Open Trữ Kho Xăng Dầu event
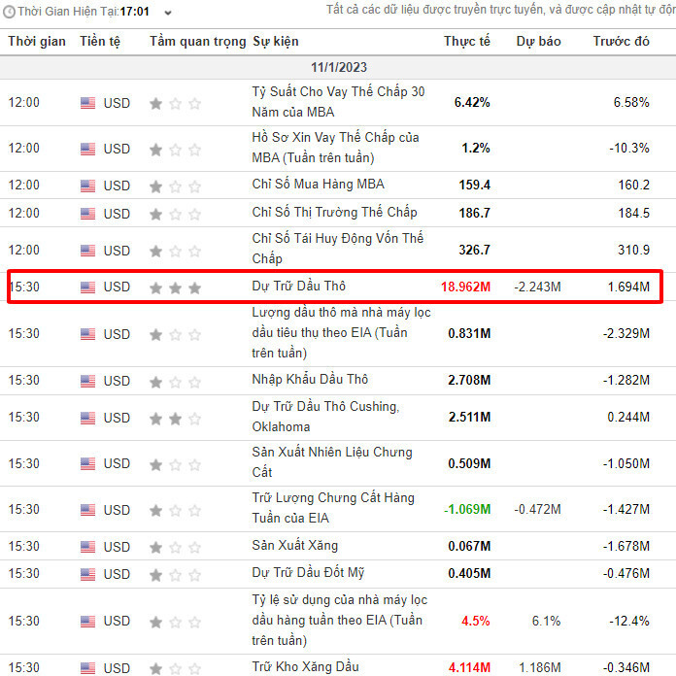This screenshot has height=676, width=676. click(x=305, y=666)
